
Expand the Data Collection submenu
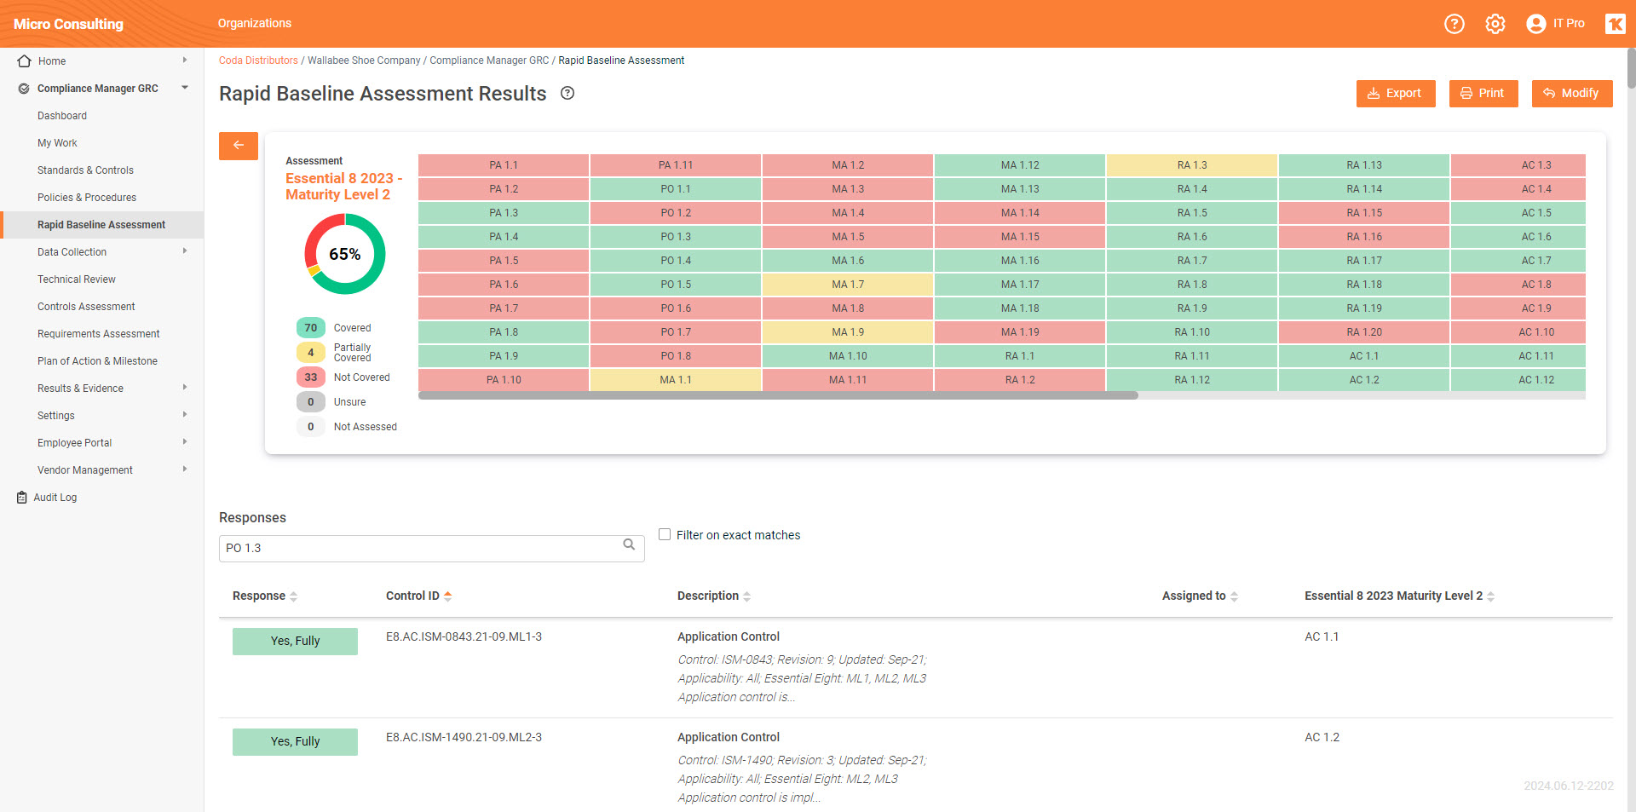[185, 251]
